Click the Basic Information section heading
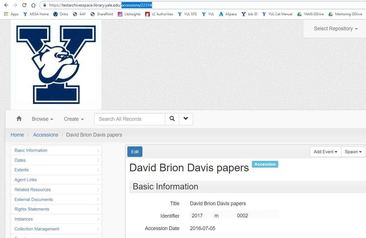 (166, 187)
